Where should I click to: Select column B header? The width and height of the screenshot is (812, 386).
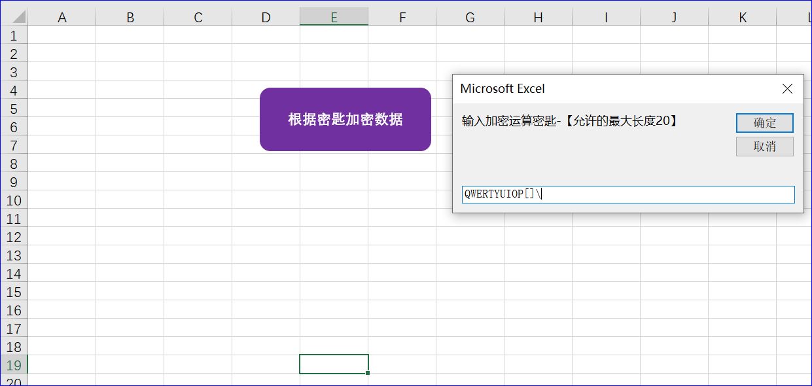coord(130,18)
